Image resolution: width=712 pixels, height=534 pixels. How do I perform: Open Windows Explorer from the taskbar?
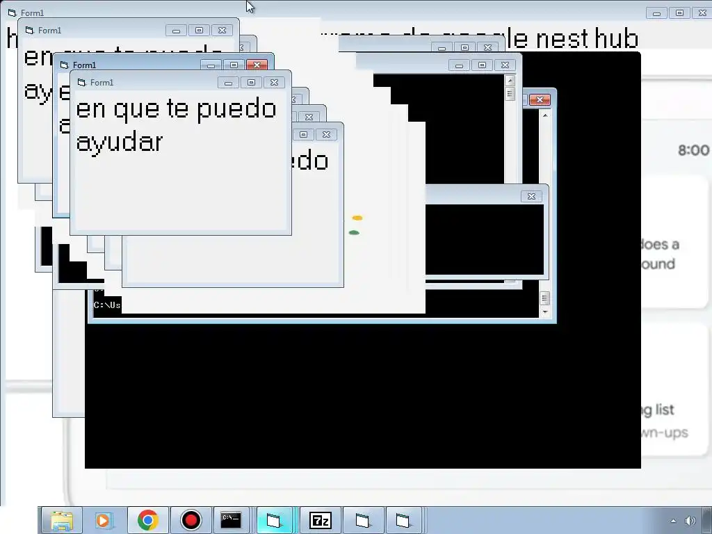pyautogui.click(x=62, y=520)
